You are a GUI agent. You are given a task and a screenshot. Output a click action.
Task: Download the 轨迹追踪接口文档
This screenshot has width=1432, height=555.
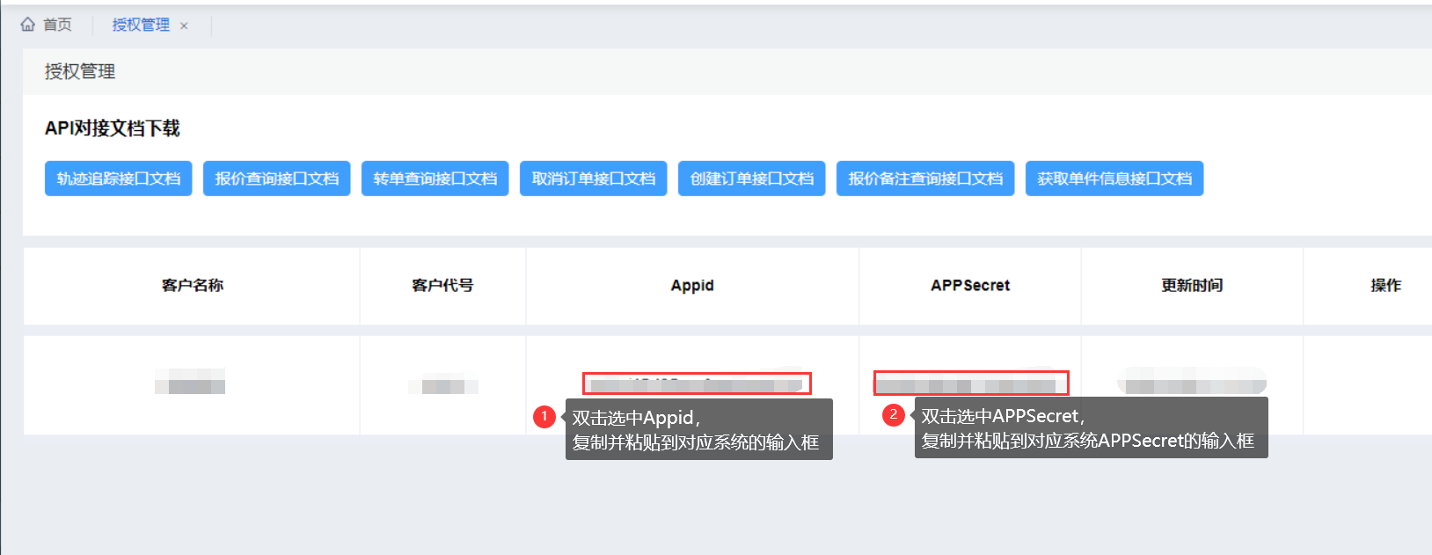(119, 179)
